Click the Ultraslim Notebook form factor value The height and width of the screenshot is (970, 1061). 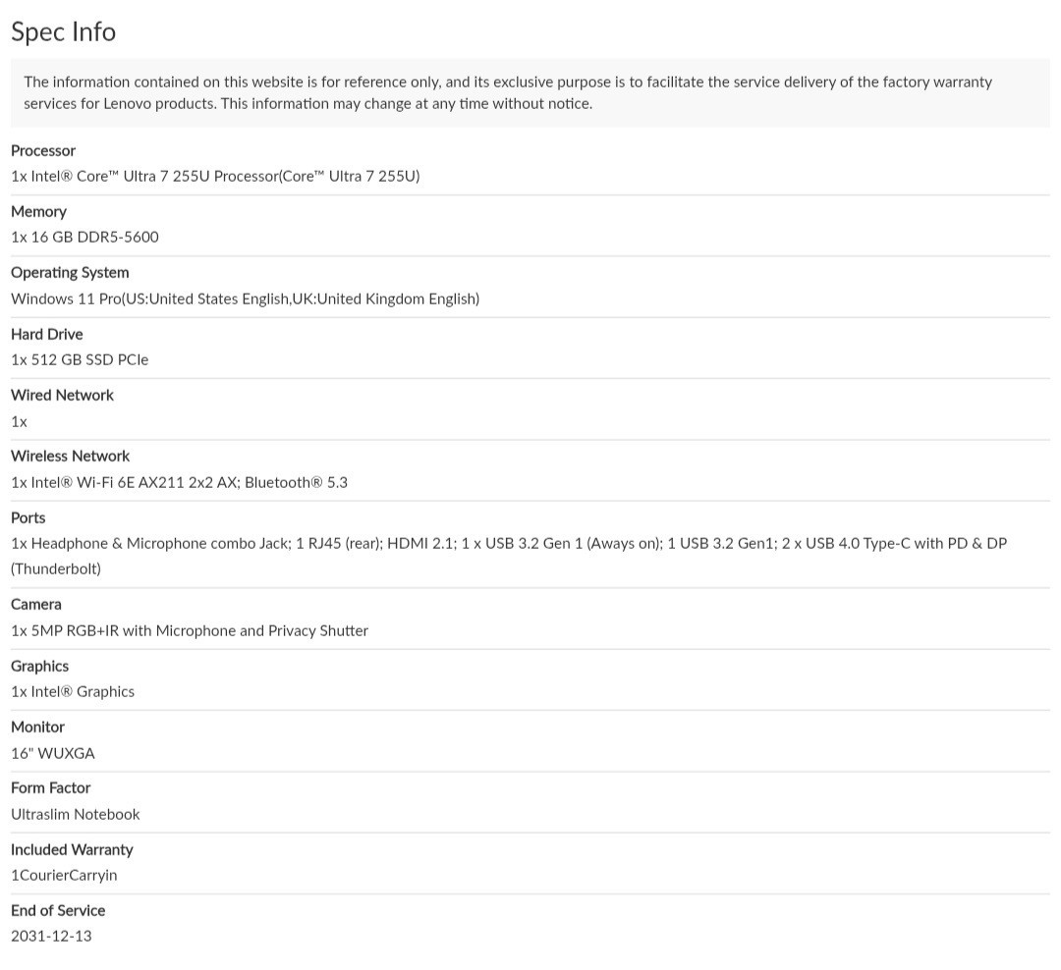tap(75, 814)
